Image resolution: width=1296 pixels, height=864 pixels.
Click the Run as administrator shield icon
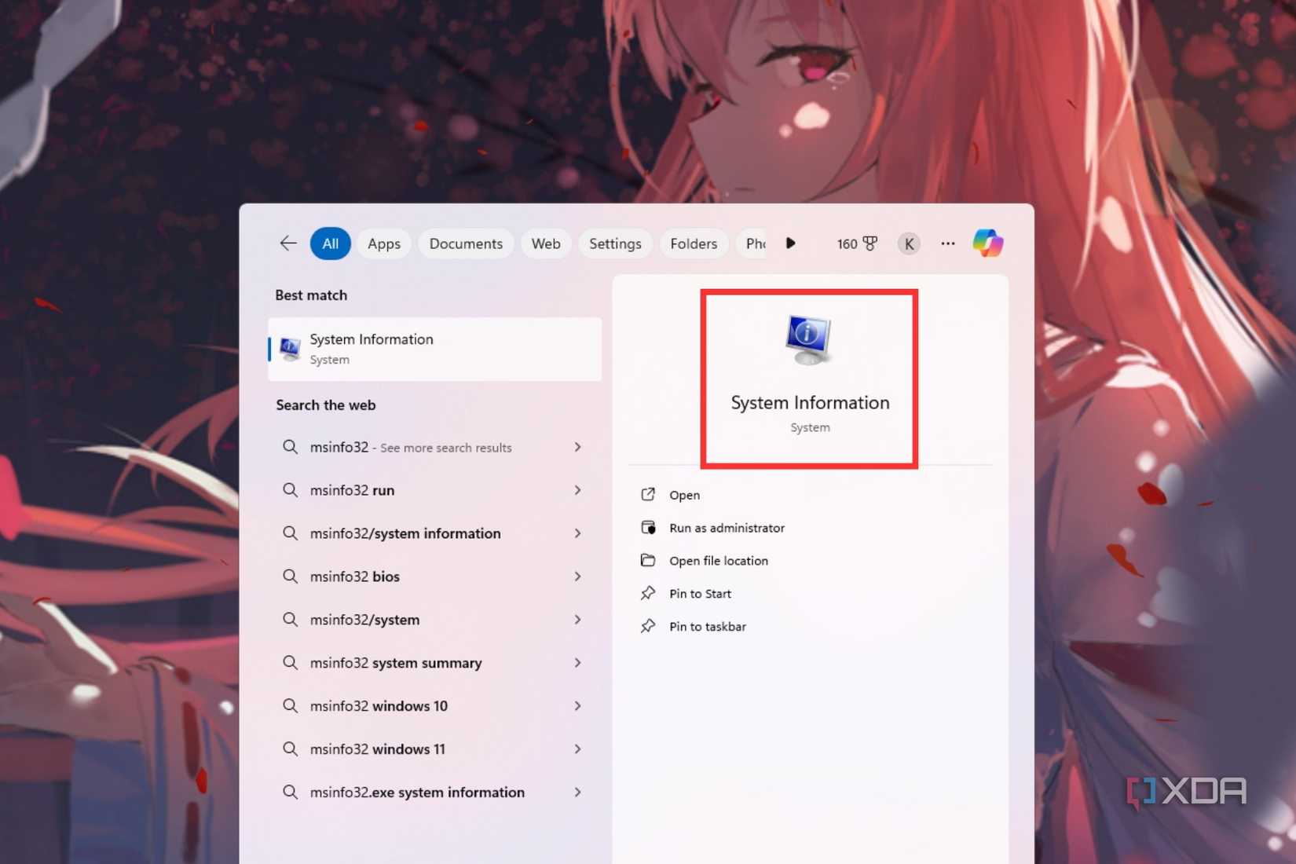[x=648, y=528]
